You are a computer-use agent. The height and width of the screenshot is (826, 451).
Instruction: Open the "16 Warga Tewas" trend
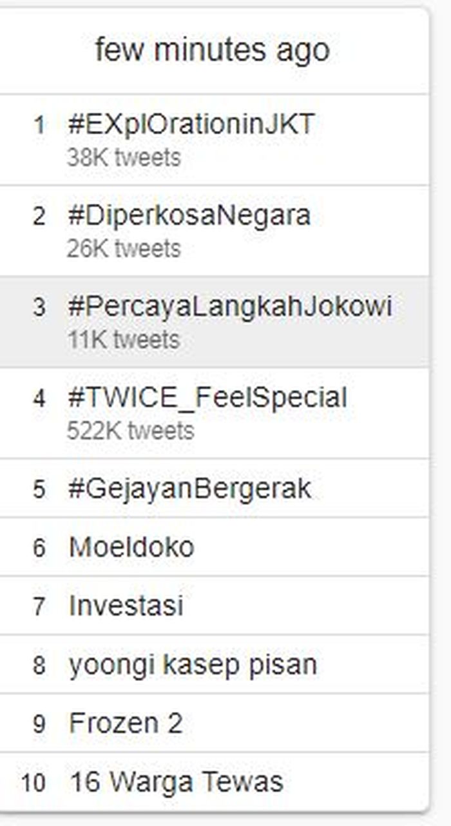tap(176, 782)
